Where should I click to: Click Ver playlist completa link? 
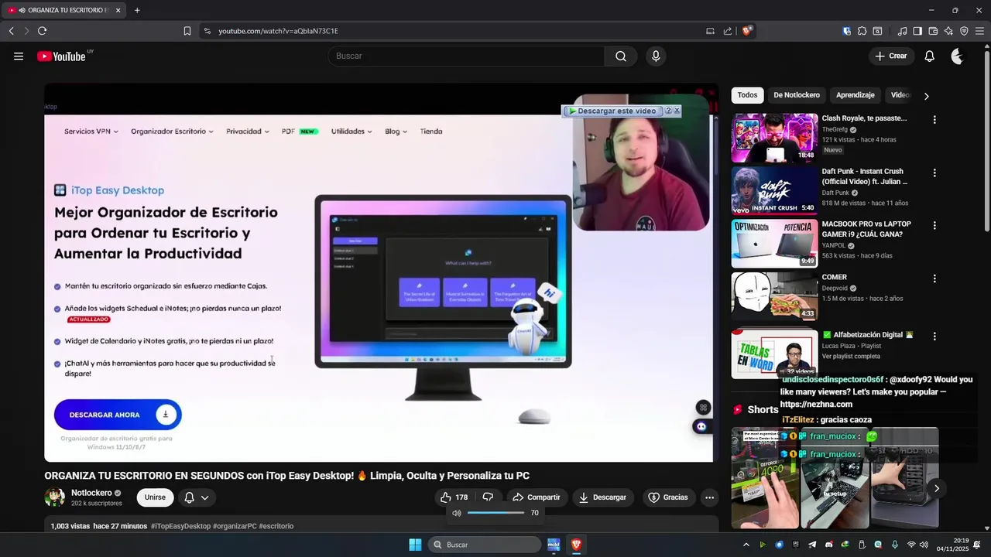click(x=851, y=357)
